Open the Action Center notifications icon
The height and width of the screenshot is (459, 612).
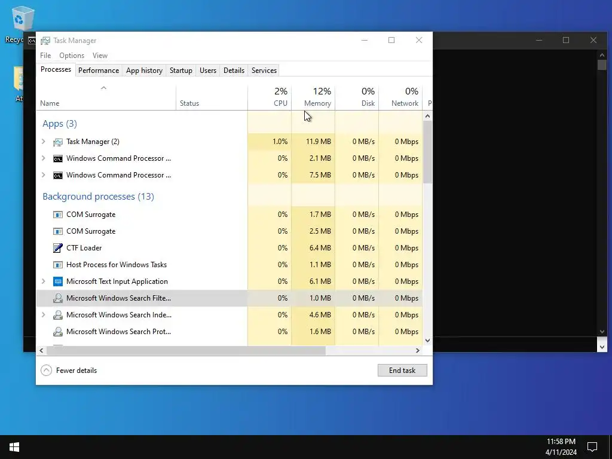pos(592,447)
